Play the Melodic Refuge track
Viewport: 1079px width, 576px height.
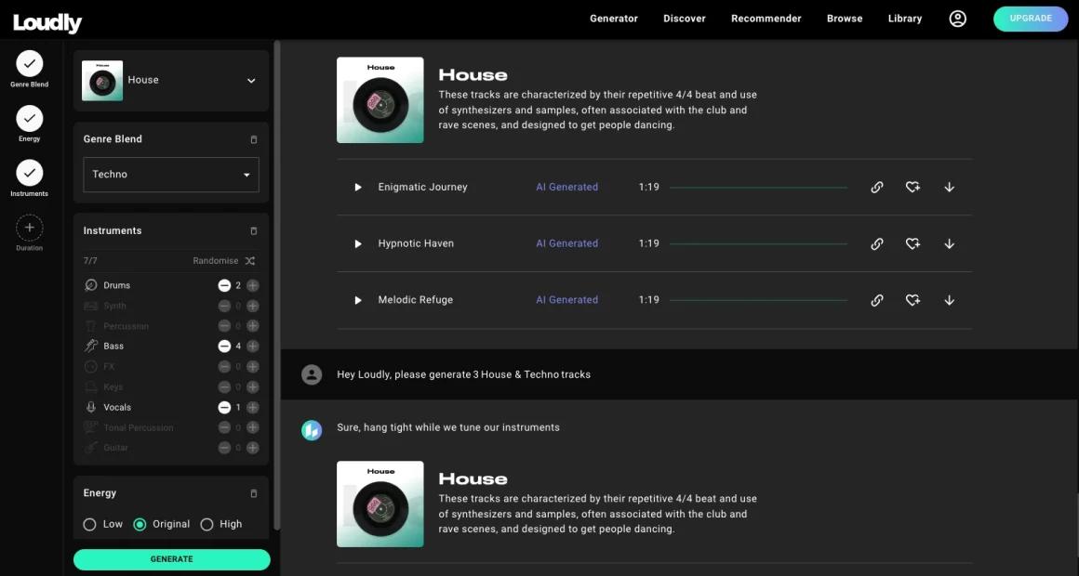358,300
